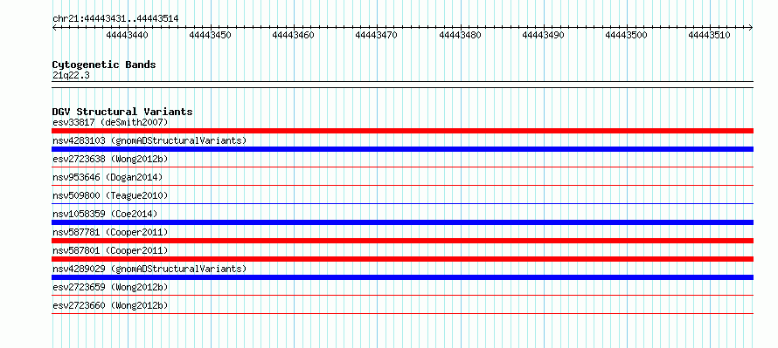Select the red bar for nsv587781

[x=402, y=241]
